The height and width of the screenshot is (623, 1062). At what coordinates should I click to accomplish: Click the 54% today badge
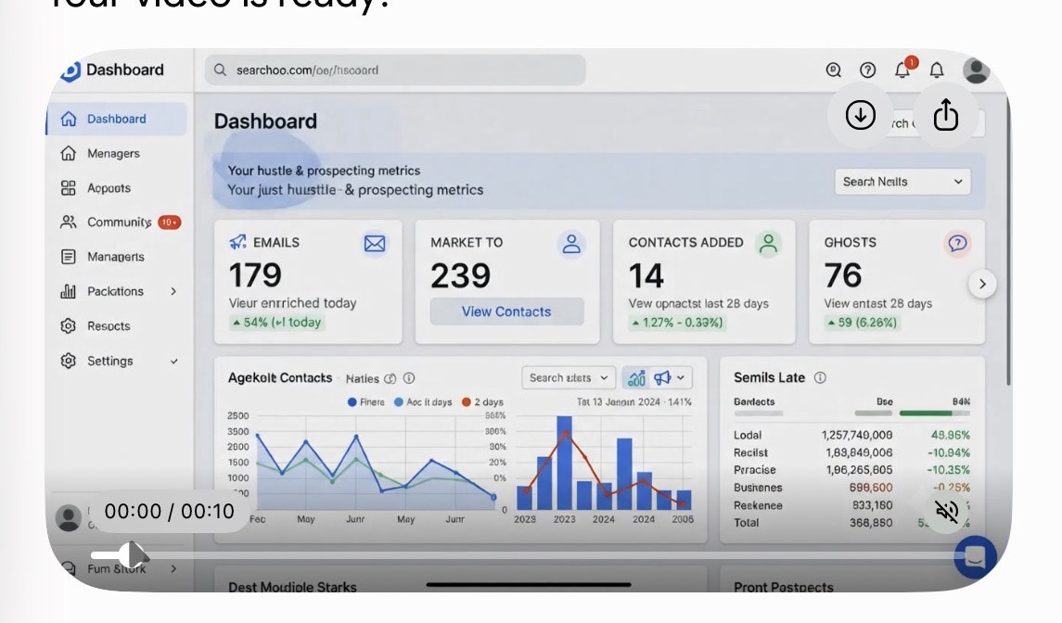pos(277,323)
